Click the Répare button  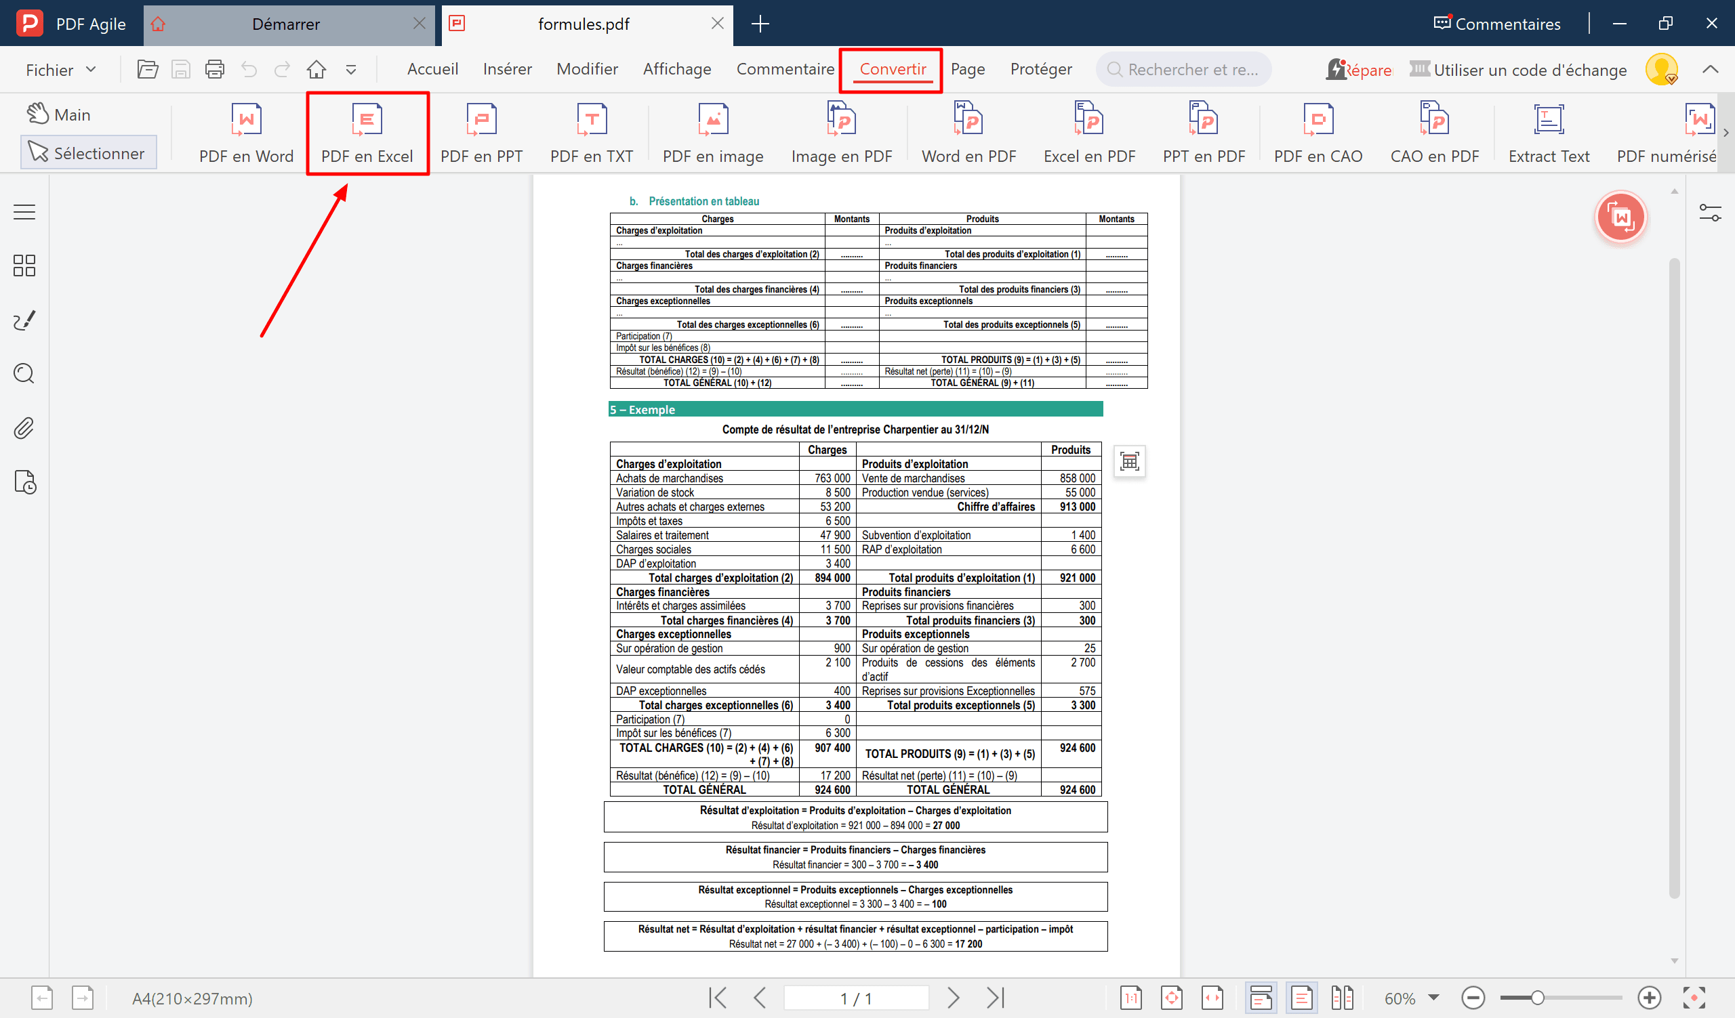point(1358,70)
